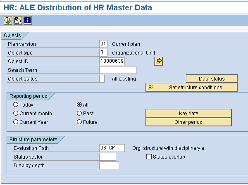Click the Set structure conditions button

pyautogui.click(x=191, y=87)
